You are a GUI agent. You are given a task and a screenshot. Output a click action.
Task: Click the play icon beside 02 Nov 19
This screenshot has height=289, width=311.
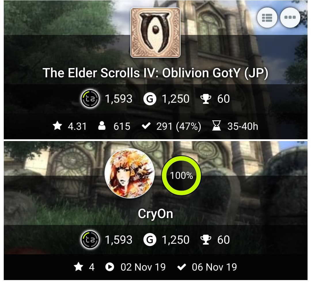pyautogui.click(x=110, y=267)
